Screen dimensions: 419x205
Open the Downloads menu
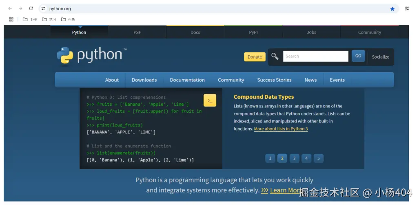[144, 80]
